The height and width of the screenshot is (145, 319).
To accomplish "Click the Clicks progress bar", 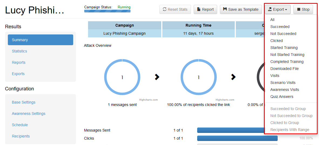I will click(x=237, y=138).
